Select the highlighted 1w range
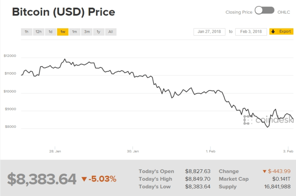 point(63,32)
